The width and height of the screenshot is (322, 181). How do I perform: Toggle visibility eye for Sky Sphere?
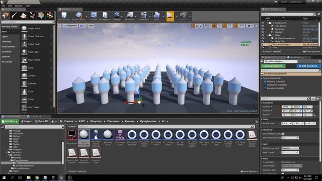tap(263, 29)
